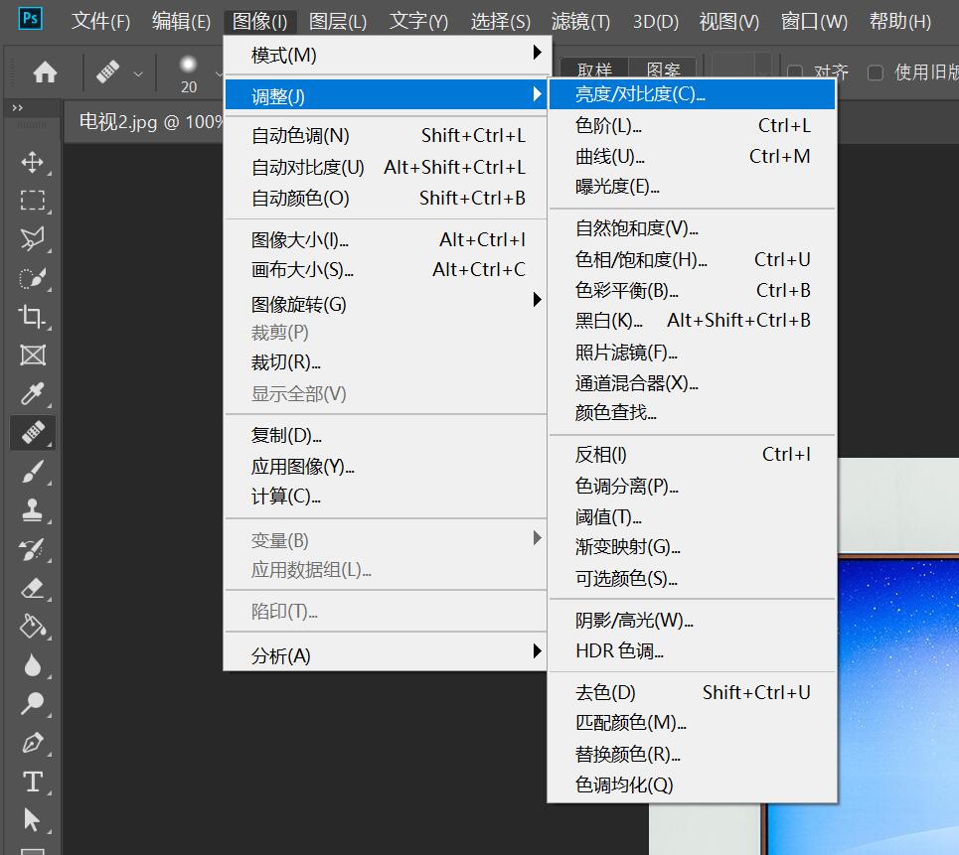Run 自动对比度(U) command
Screen dimensions: 959x855
click(x=386, y=167)
